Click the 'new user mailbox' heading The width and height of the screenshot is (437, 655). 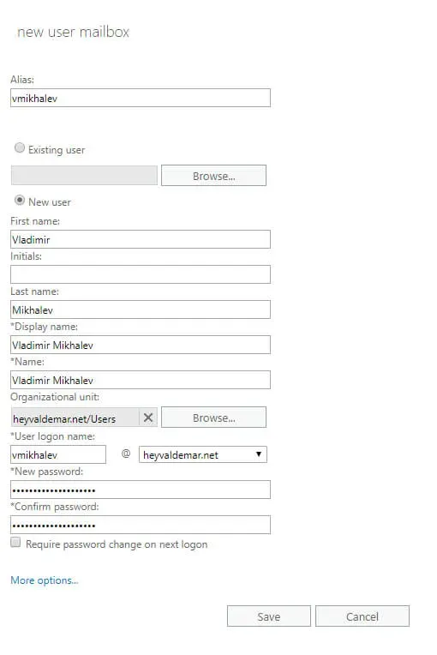pos(73,33)
